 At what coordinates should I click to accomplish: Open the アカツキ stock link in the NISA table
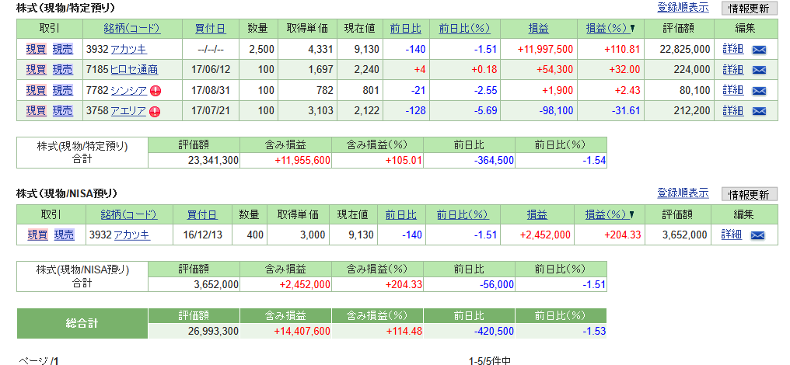tap(131, 235)
